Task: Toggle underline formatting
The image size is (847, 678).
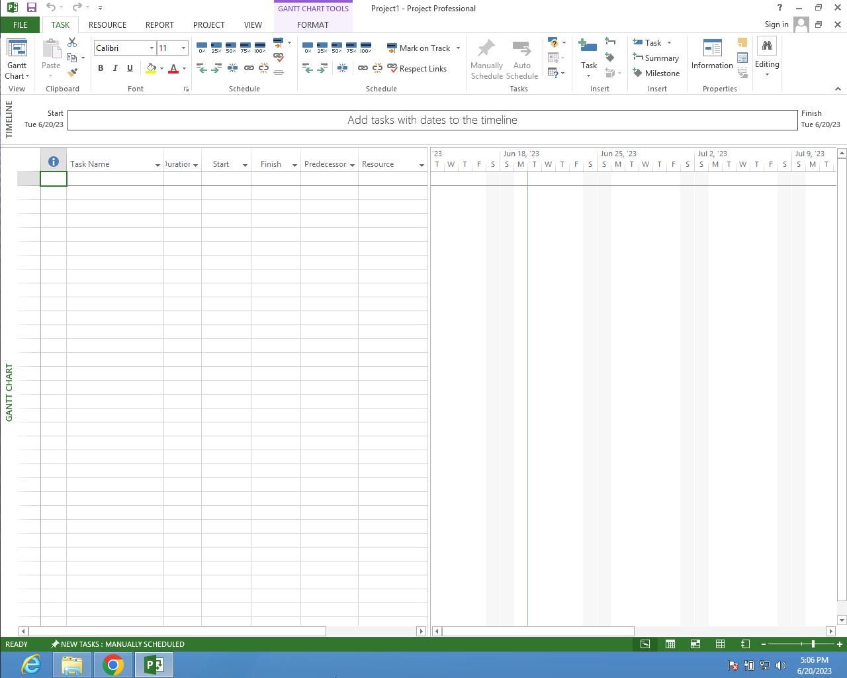Action: pos(130,68)
